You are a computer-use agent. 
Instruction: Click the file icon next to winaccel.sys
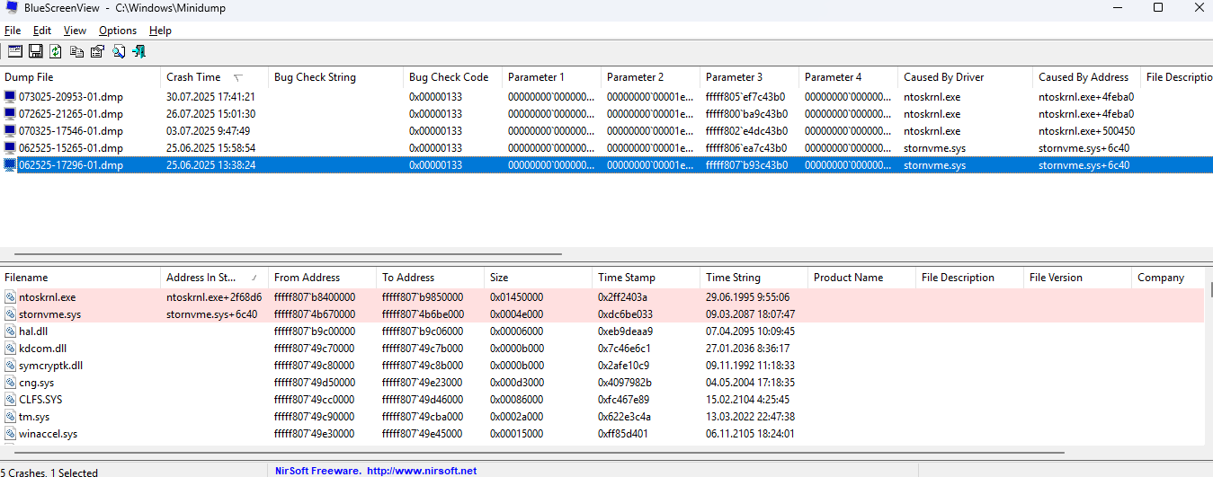[10, 434]
